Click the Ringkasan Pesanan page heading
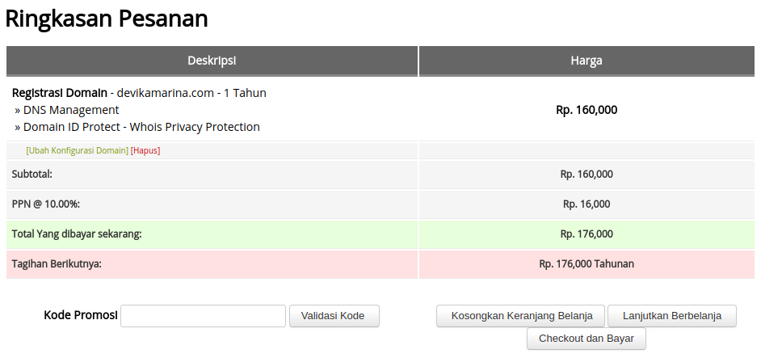The image size is (761, 358). [x=107, y=19]
